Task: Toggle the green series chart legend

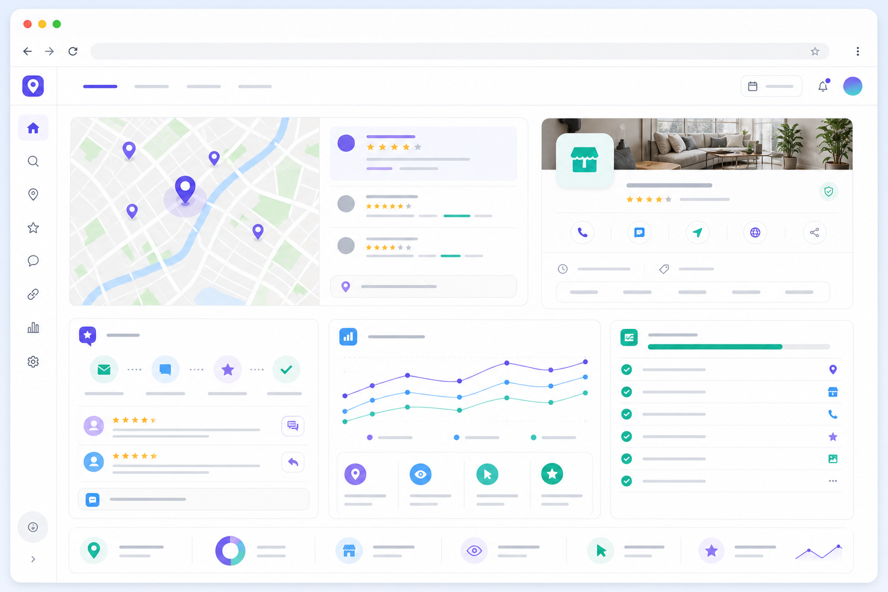Action: [553, 438]
